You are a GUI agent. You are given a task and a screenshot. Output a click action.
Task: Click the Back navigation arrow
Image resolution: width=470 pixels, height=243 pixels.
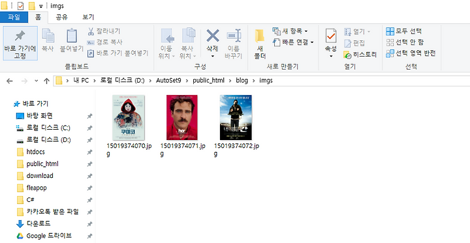tap(10, 81)
